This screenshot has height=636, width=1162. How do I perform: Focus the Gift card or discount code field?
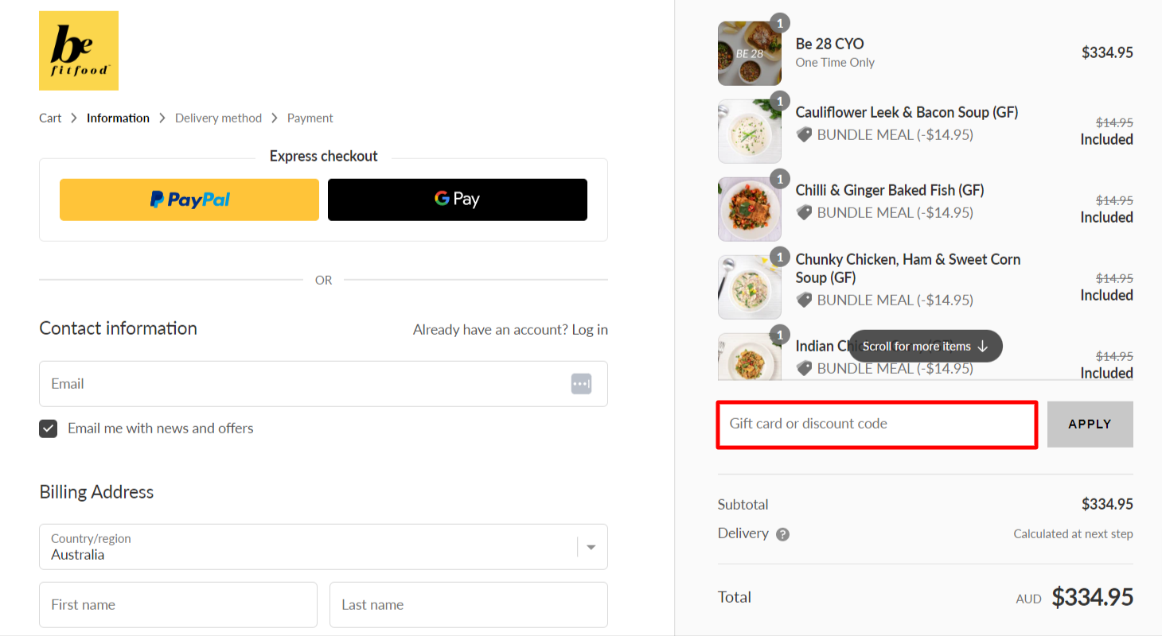876,425
